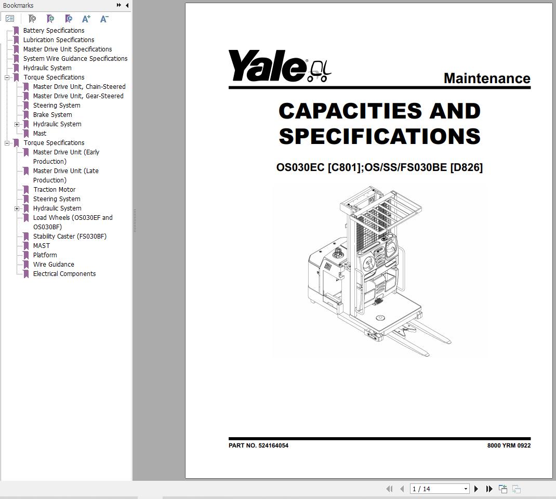Go to the previous page

(402, 489)
